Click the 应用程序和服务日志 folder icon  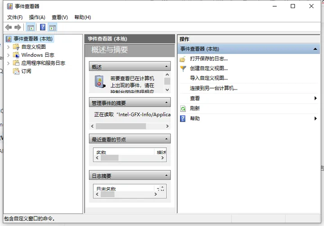point(16,63)
